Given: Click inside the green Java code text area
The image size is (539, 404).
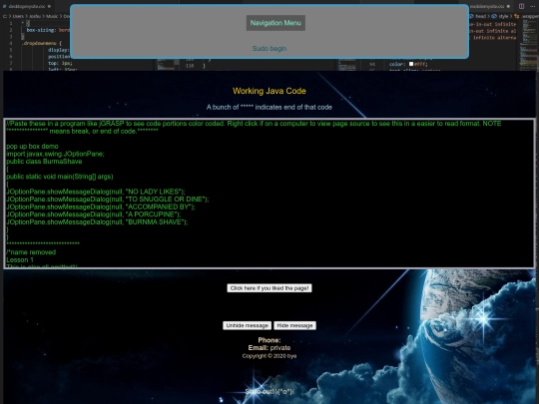Looking at the screenshot, I should point(269,194).
